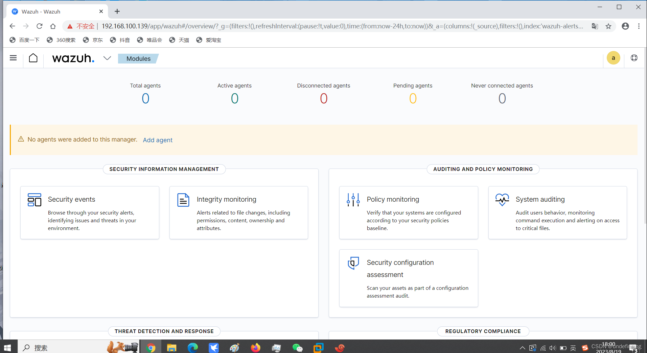Screen dimensions: 647x353
Task: Click the Pending agents count
Action: tap(413, 99)
